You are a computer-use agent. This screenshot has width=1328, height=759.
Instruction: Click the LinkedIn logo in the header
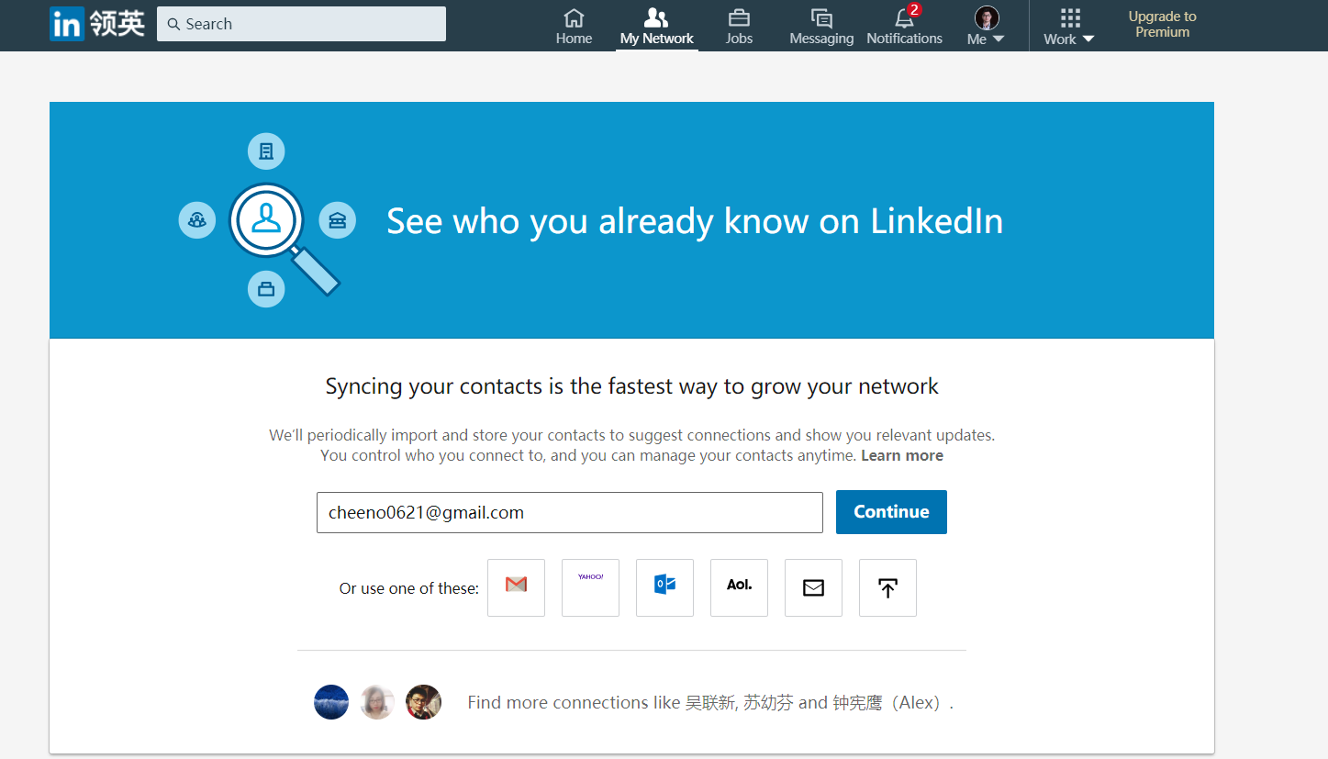(x=97, y=24)
